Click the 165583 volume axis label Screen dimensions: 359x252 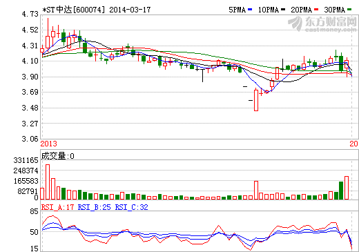coord(26,181)
